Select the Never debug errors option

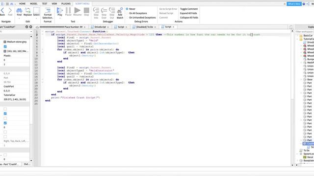(x=127, y=9)
